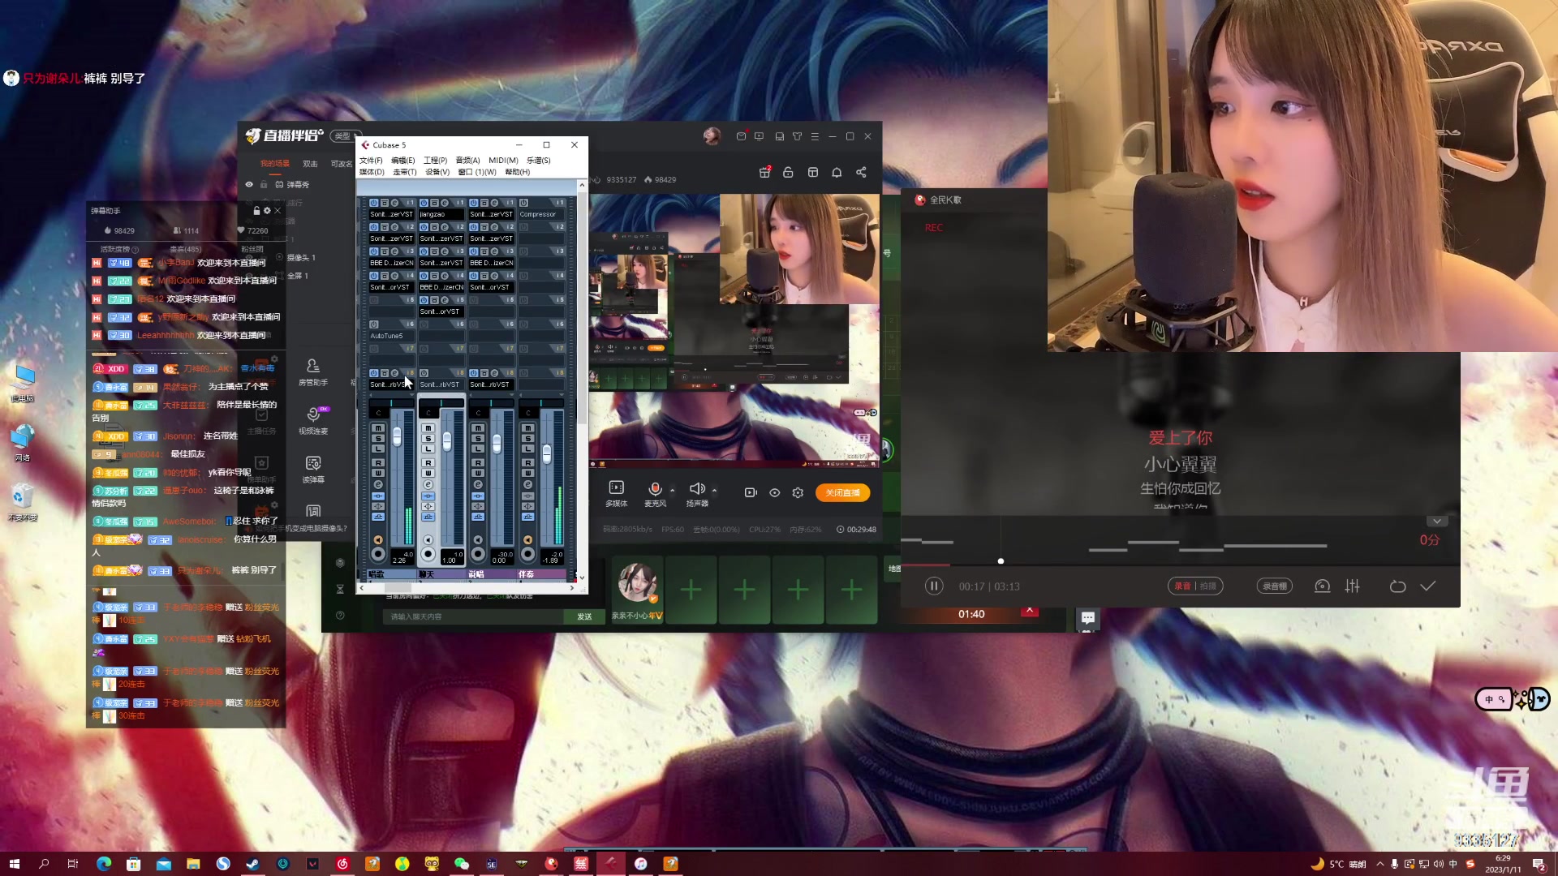Solo the 唱歌 mixer channel
Image resolution: width=1558 pixels, height=876 pixels.
click(x=378, y=439)
